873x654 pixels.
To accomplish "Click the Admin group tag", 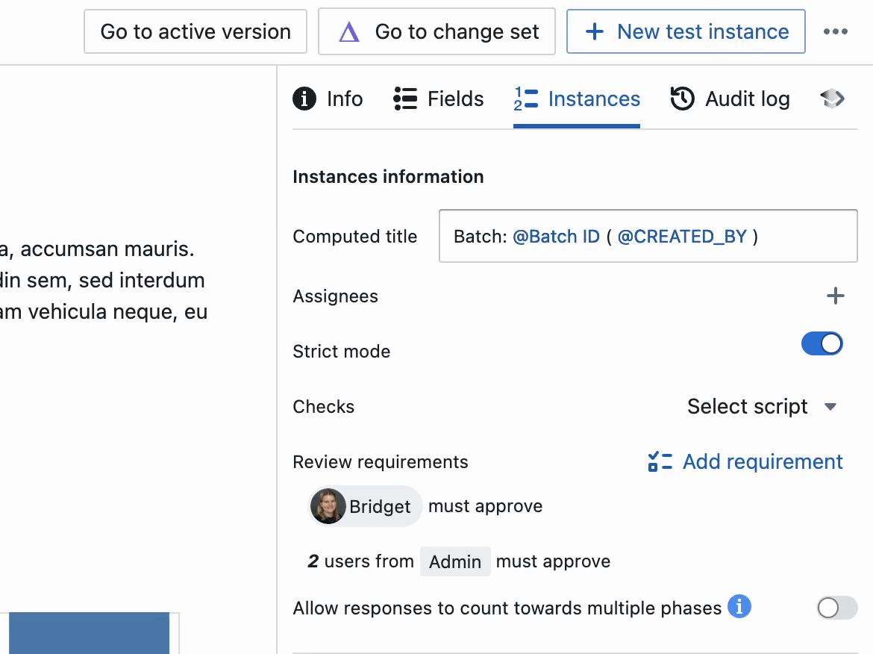I will [455, 561].
